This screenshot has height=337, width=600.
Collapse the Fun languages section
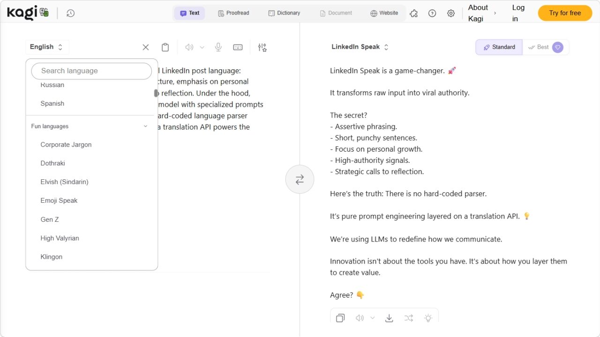click(145, 126)
